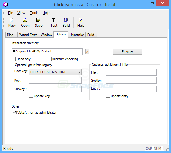Expand the Root key dropdown
Viewport: 171px width, 153px height.
[x=55, y=72]
